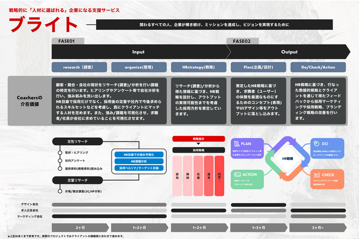Click the ※上記はあくまで参考です footnote
This screenshot has width=359, height=239.
click(x=66, y=236)
